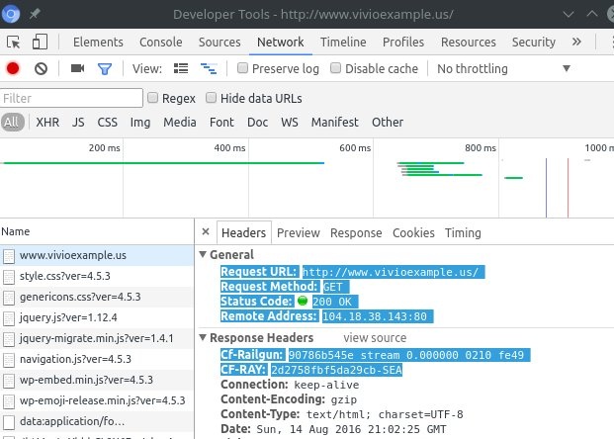Focus the Filter text field
The width and height of the screenshot is (614, 439).
tap(71, 98)
